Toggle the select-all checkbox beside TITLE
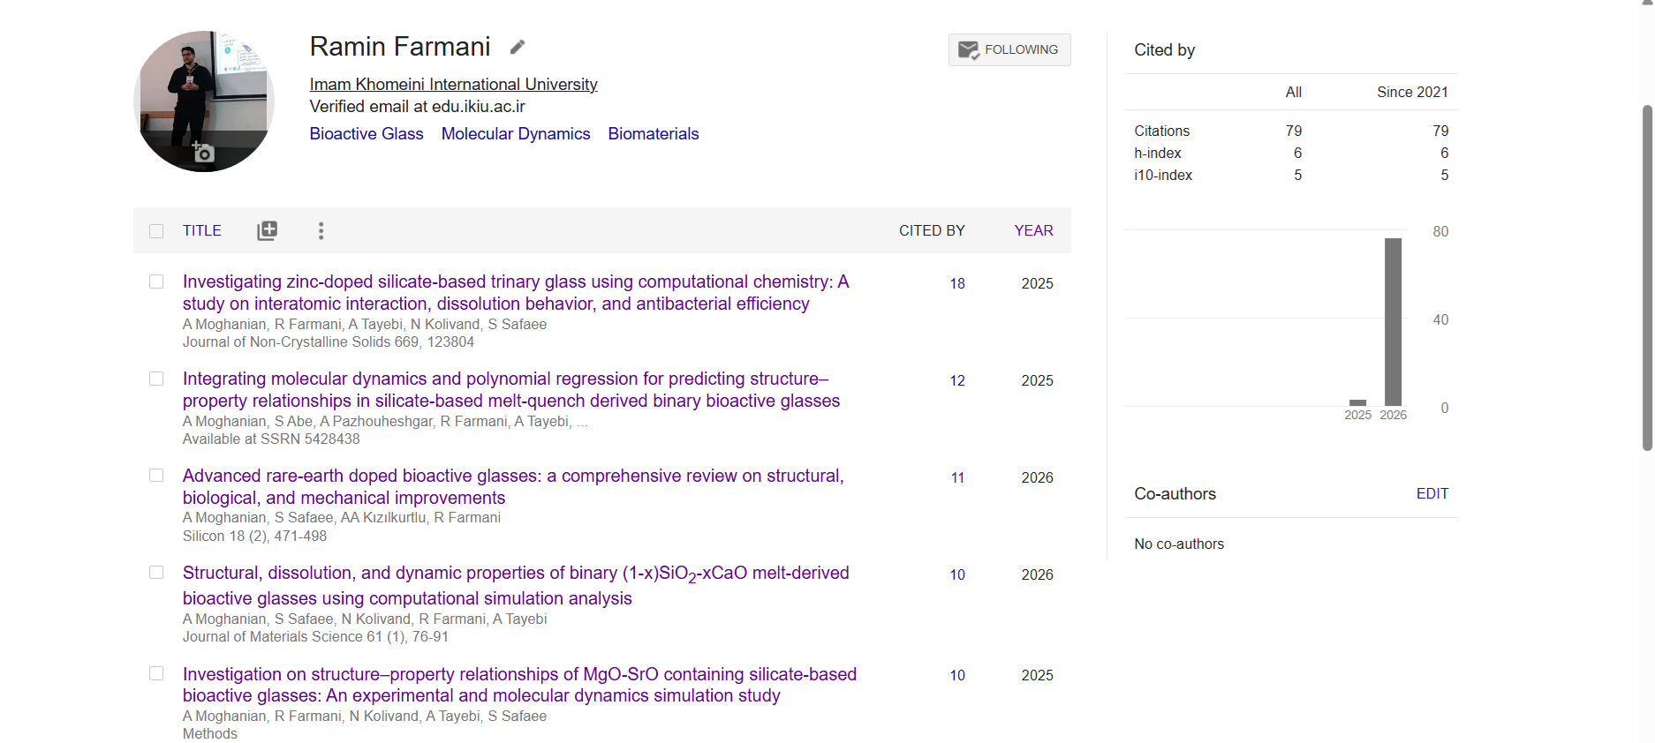 [156, 231]
